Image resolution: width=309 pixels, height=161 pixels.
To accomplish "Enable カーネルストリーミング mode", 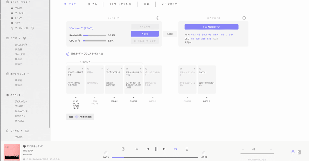I will pyautogui.click(x=145, y=41).
